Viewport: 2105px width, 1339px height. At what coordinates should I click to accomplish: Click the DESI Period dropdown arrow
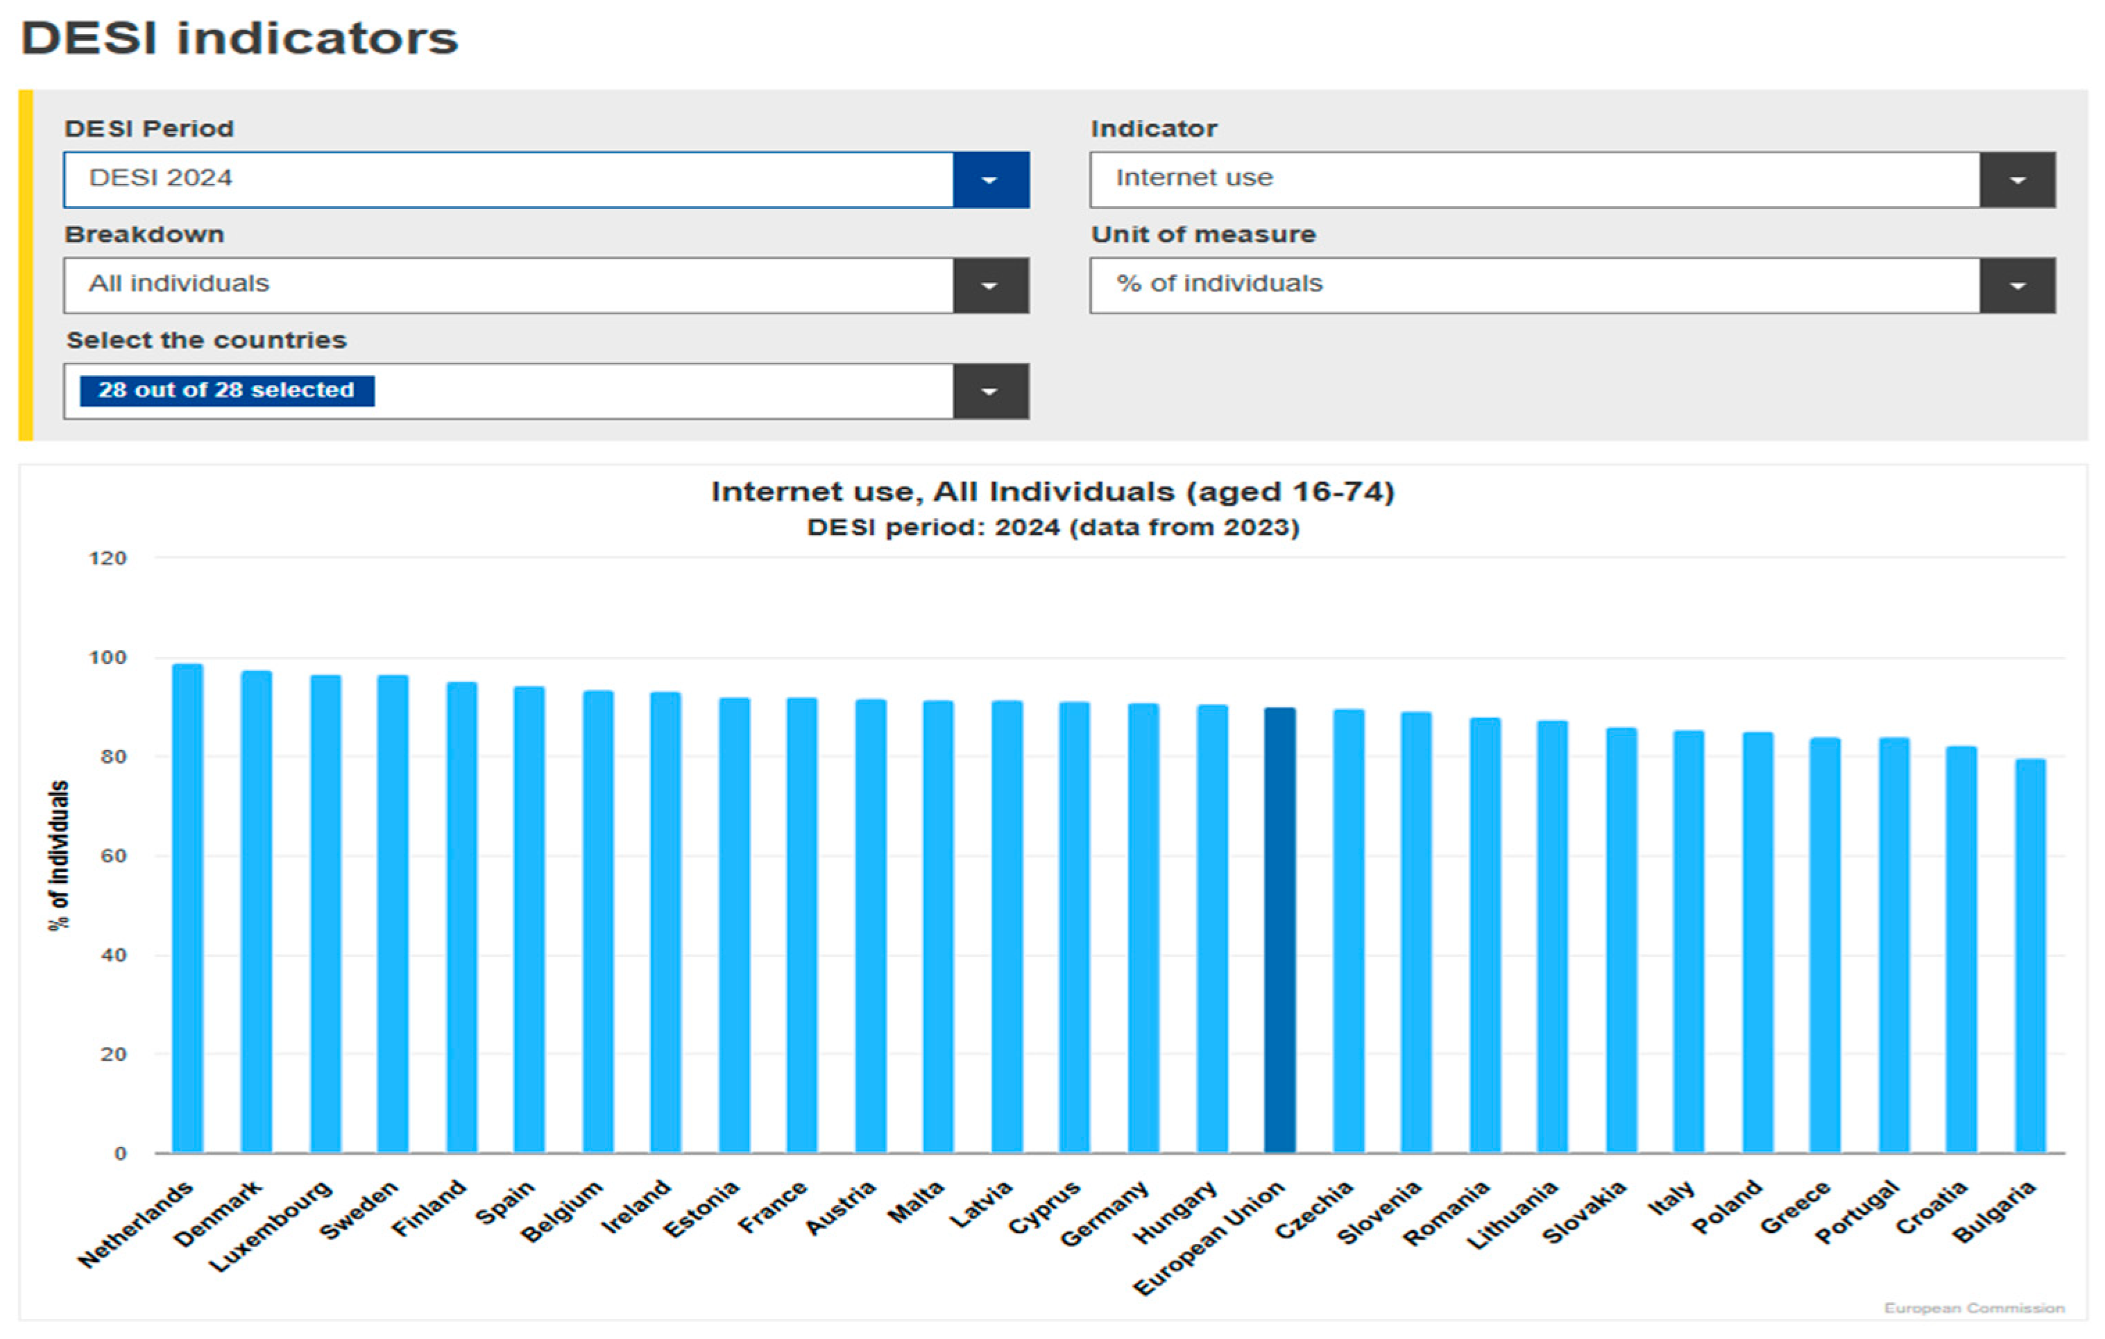989,180
